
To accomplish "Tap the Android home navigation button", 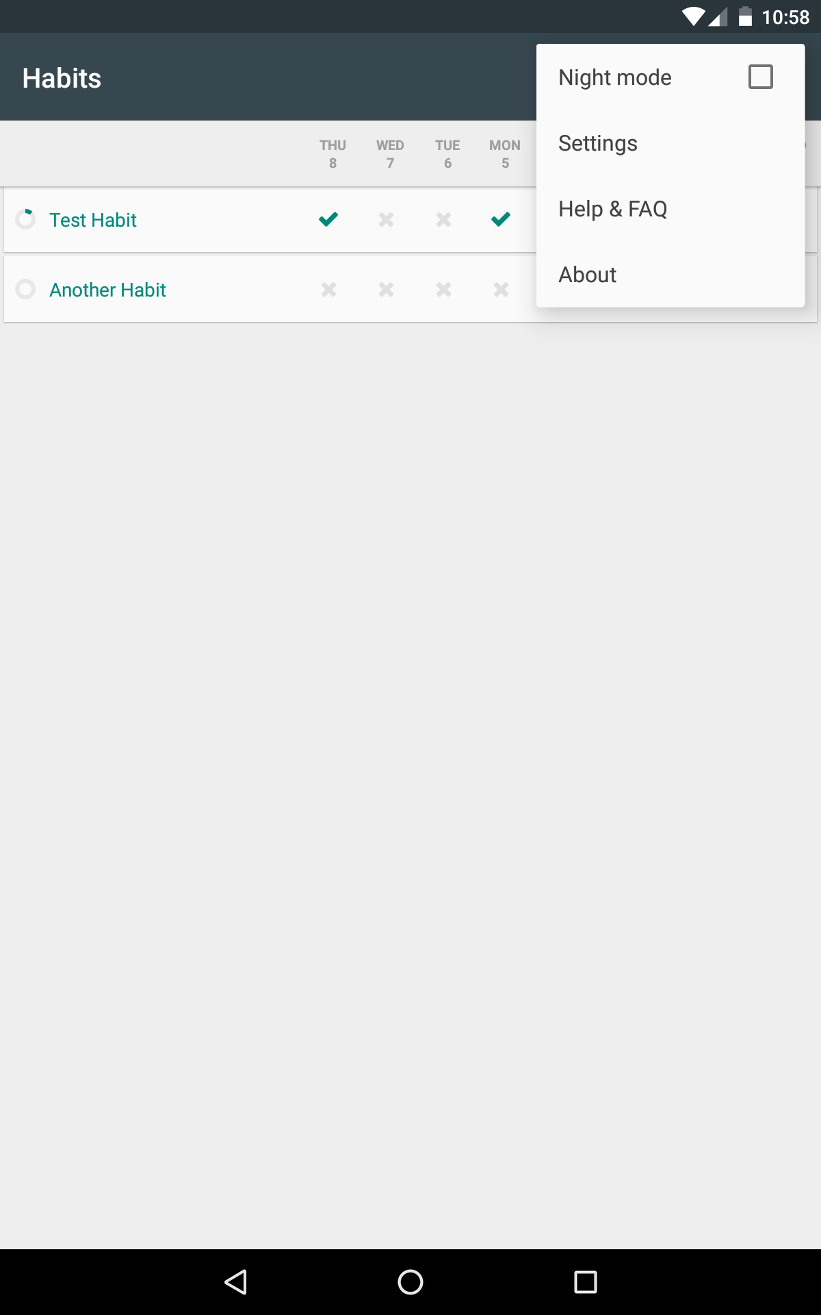I will (x=410, y=1282).
